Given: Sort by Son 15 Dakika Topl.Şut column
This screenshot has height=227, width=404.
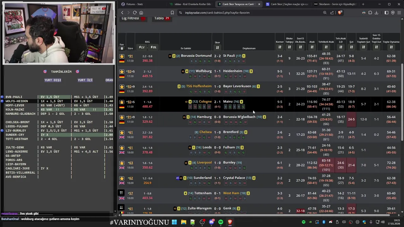Looking at the screenshot, I should [376, 47].
